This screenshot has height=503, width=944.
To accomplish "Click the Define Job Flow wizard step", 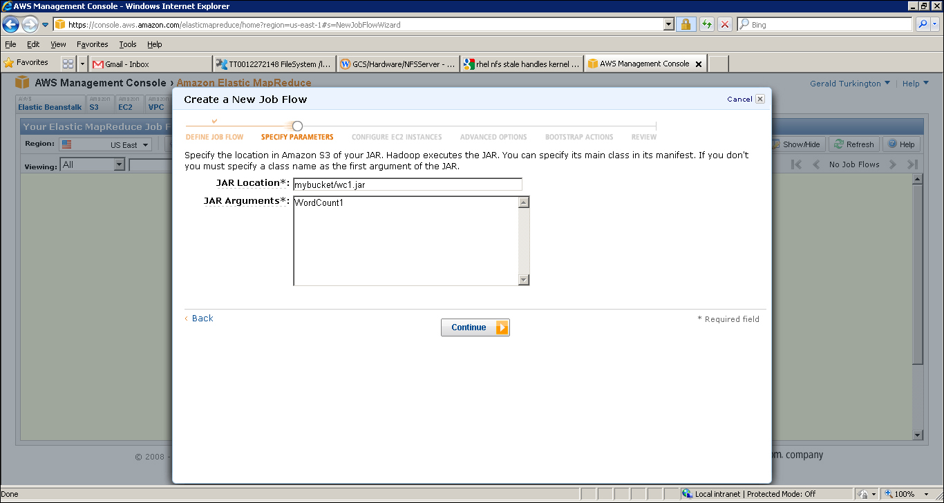I will 214,137.
